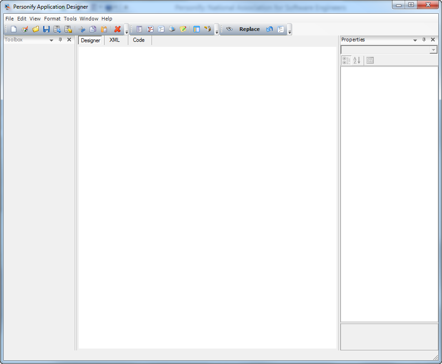Image resolution: width=442 pixels, height=364 pixels.
Task: Open the Properties object selector combo box
Action: [433, 50]
